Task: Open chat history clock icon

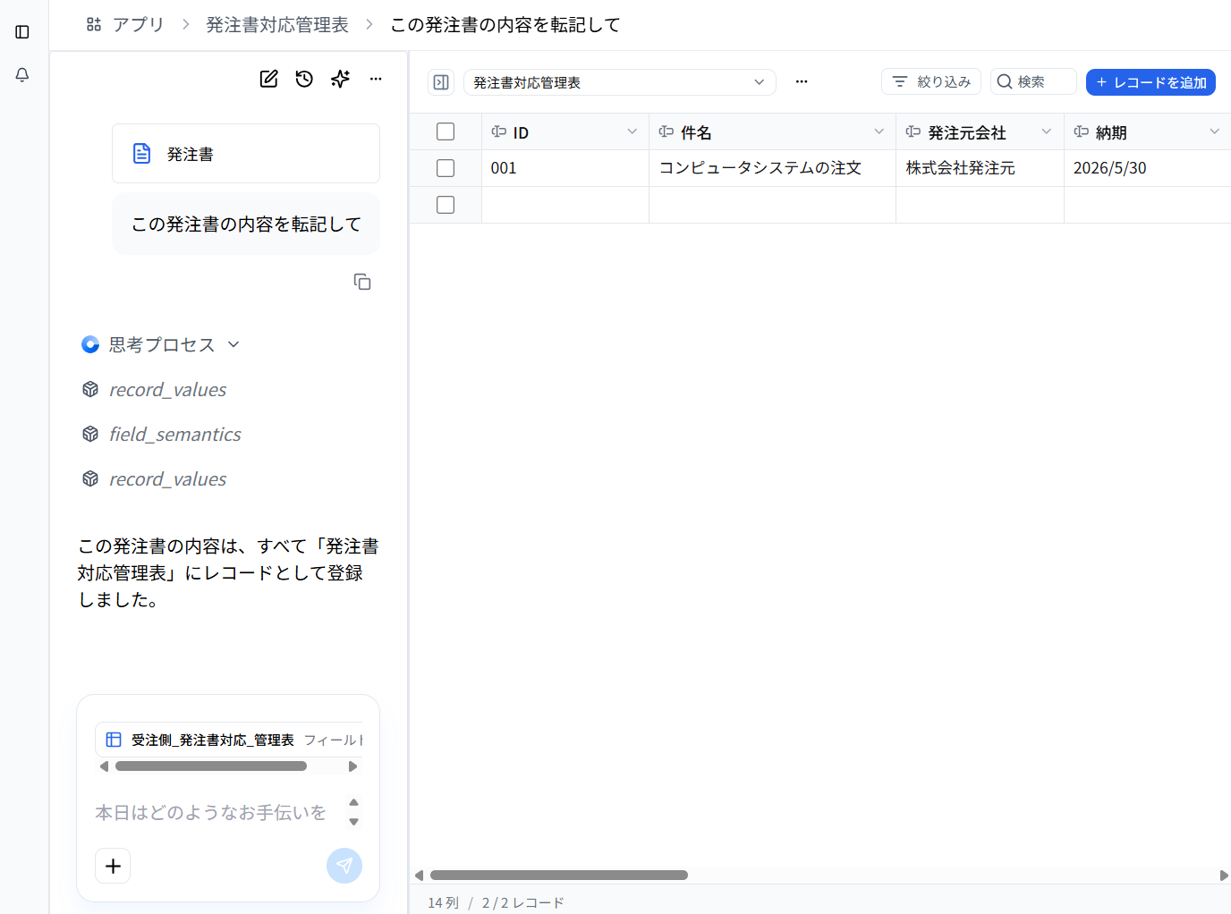Action: click(304, 79)
